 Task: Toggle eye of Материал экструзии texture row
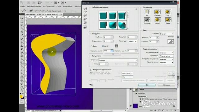click(x=140, y=99)
